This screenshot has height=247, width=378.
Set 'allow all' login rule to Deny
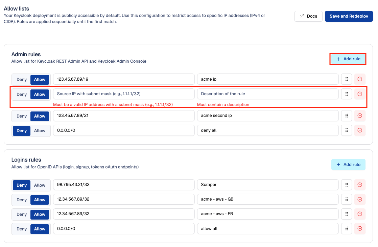click(22, 229)
